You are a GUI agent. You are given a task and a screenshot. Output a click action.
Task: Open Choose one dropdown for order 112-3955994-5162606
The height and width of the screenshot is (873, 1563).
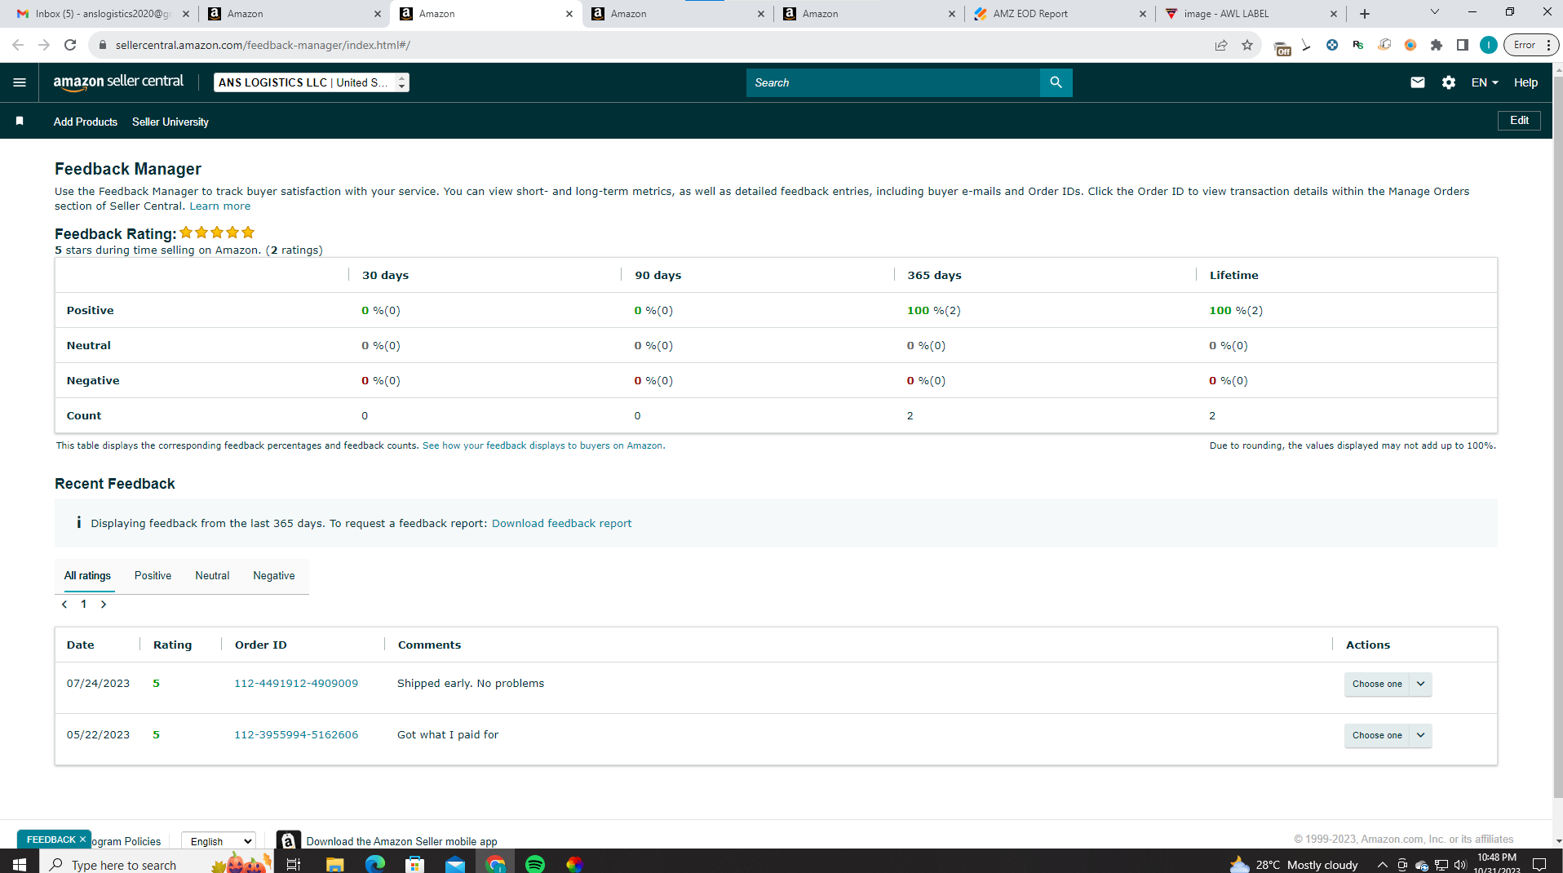coord(1388,735)
